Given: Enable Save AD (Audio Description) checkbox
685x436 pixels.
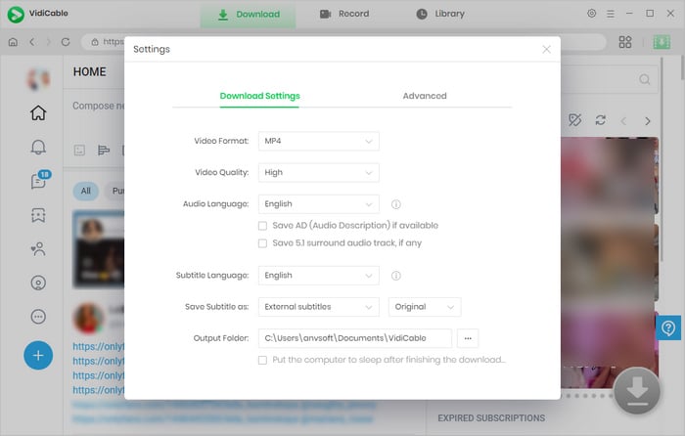Looking at the screenshot, I should click(x=262, y=226).
